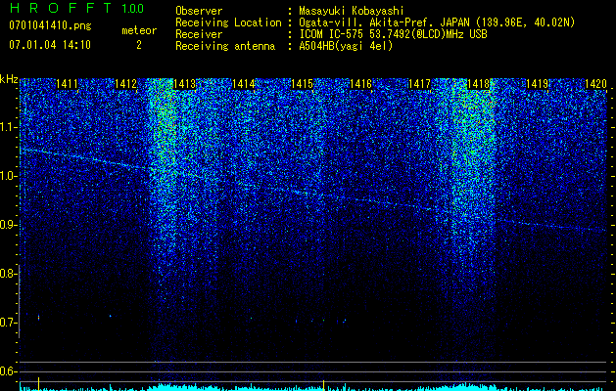This screenshot has width=616, height=391.
Task: Click the kHz axis unit label
Action: coord(9,79)
